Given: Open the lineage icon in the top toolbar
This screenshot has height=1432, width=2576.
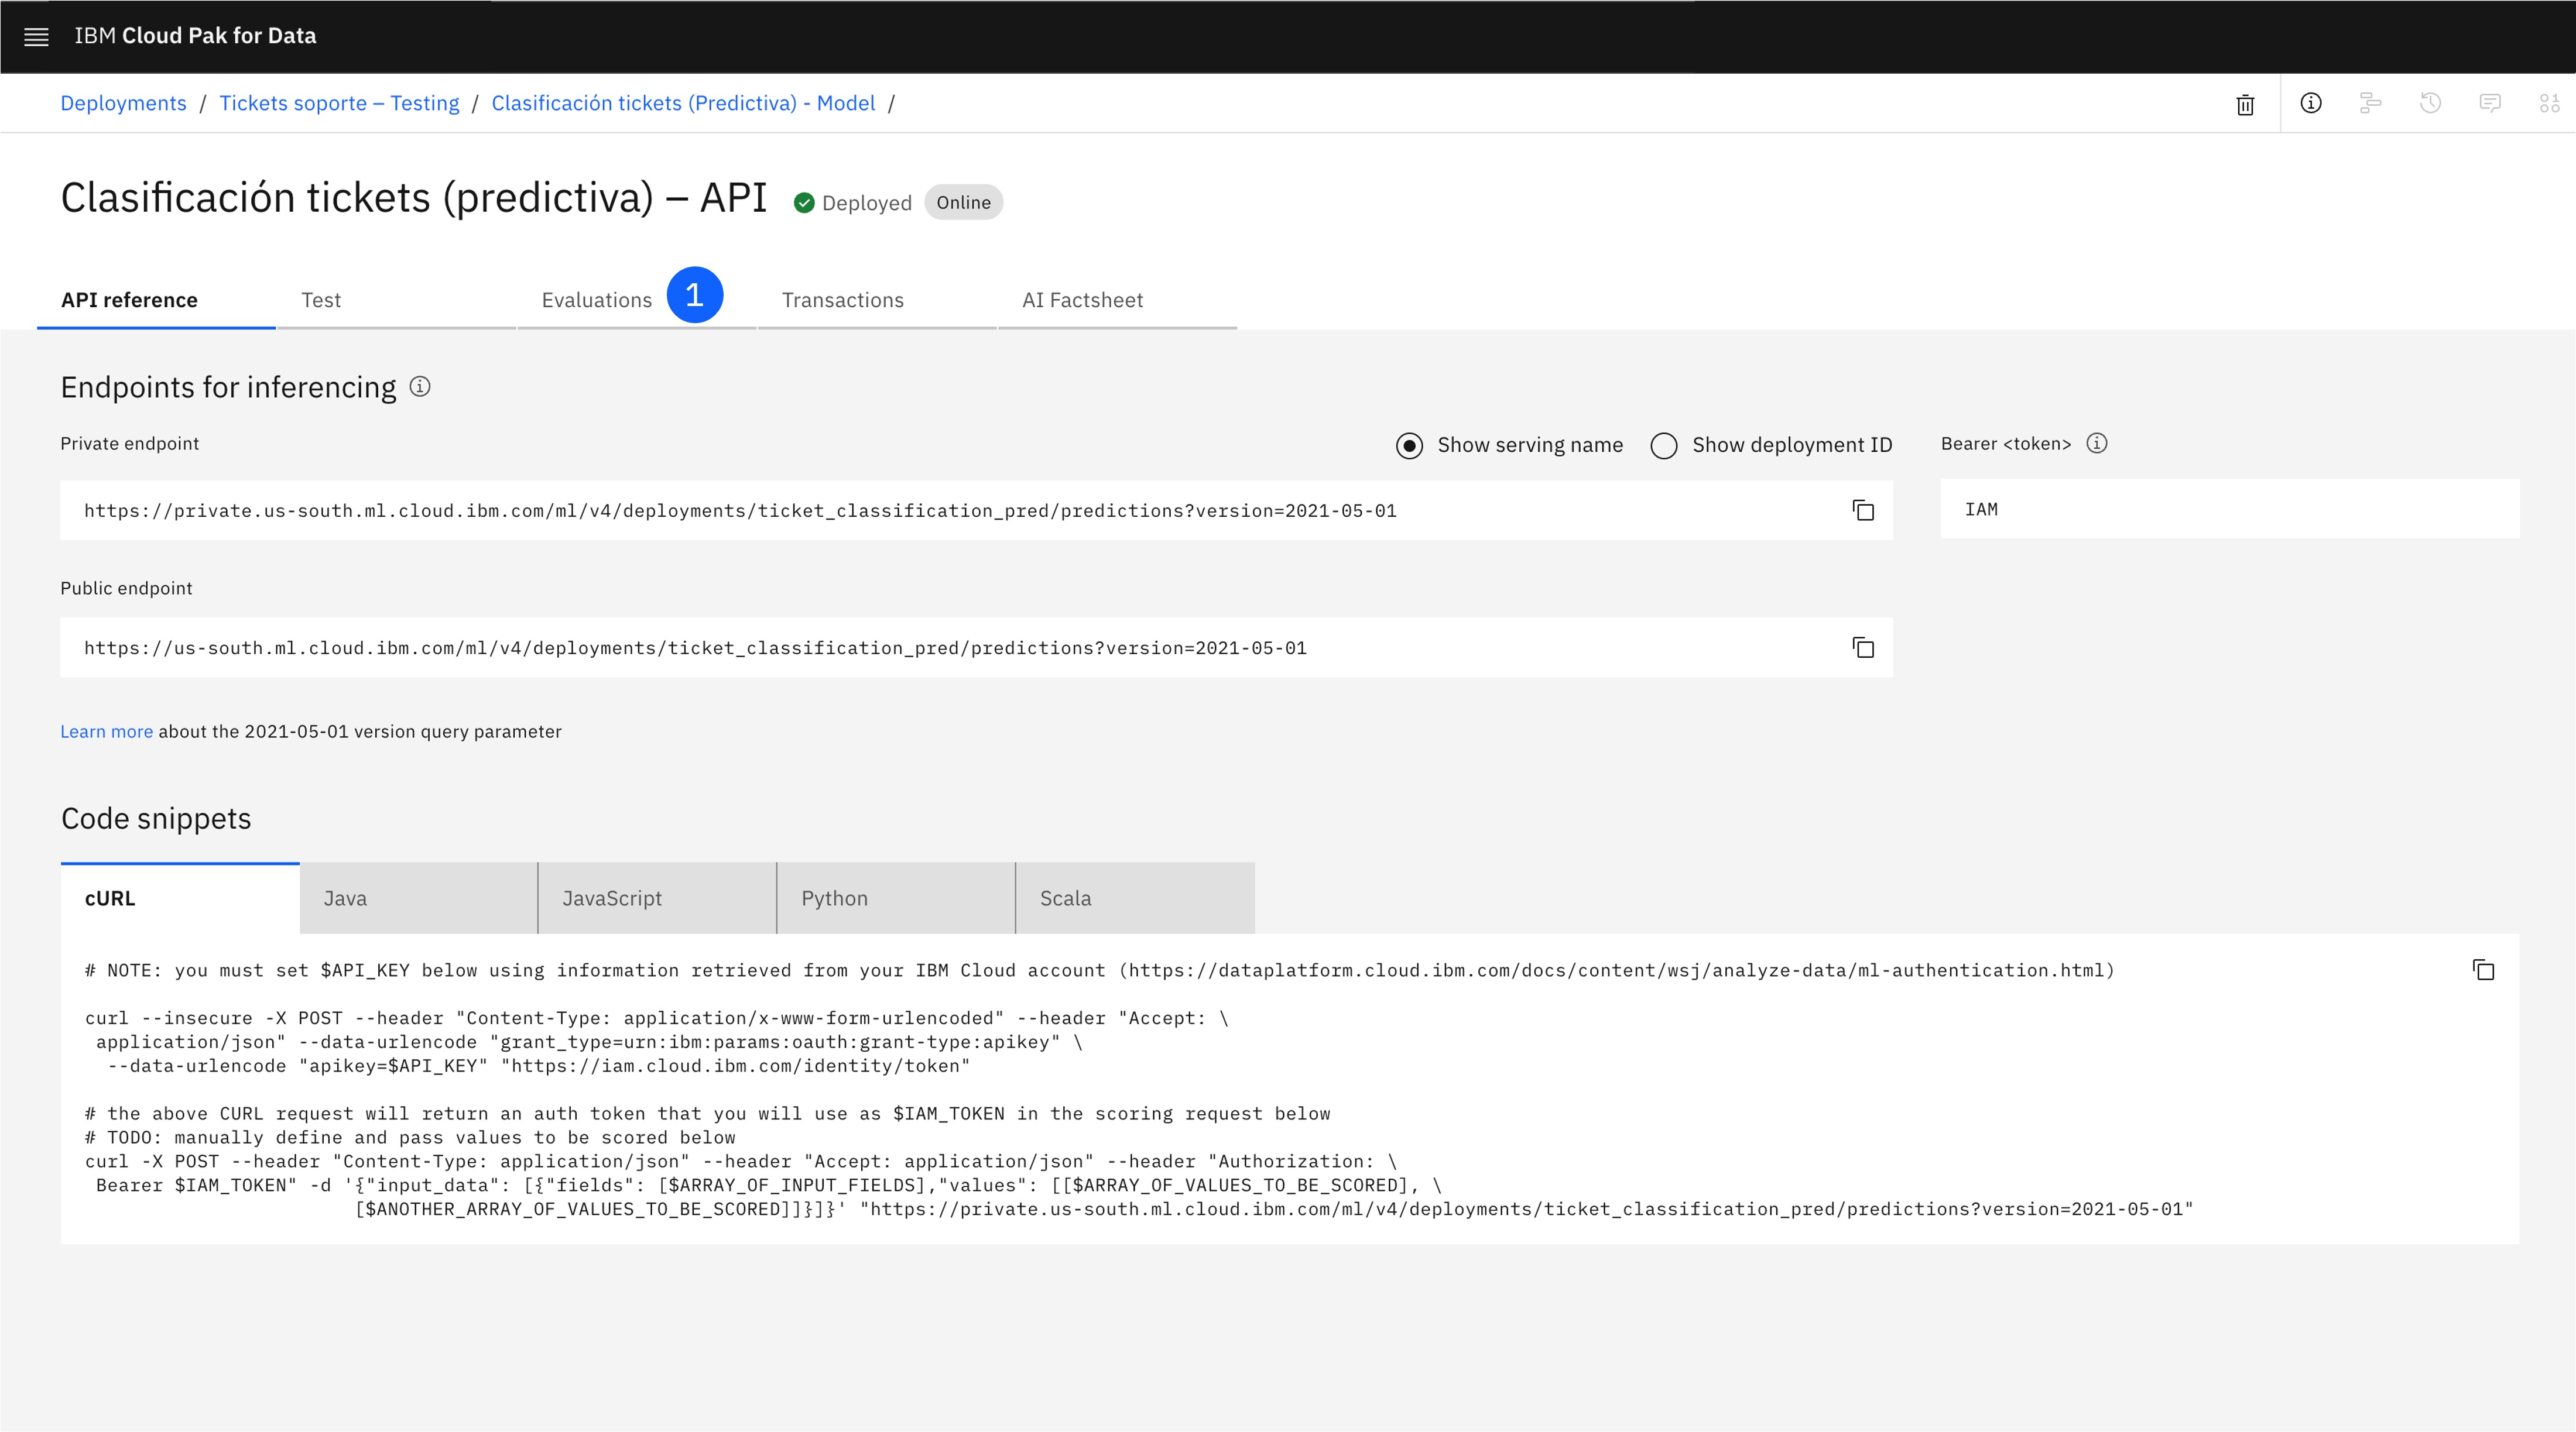Looking at the screenshot, I should (x=2370, y=103).
